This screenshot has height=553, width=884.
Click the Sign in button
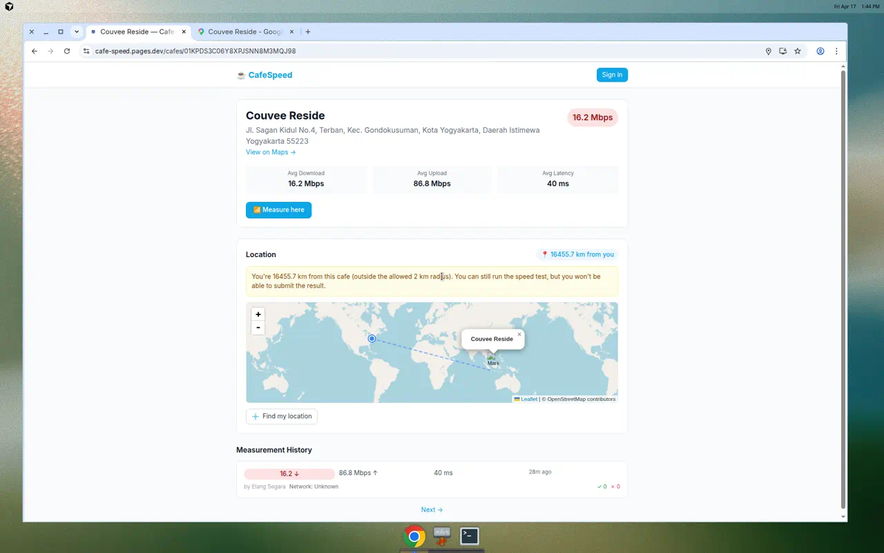(612, 75)
